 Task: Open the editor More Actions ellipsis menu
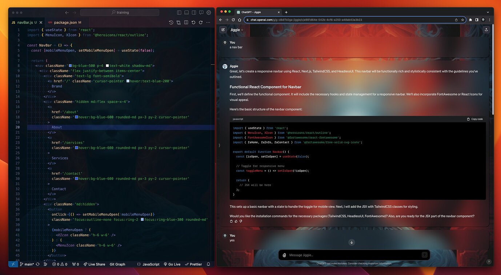(208, 22)
